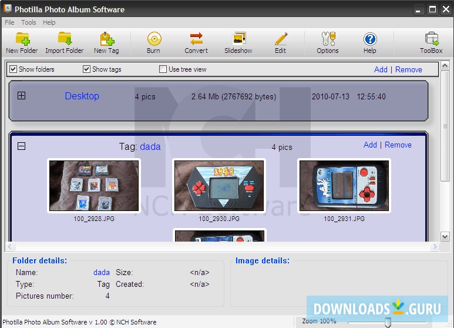Image resolution: width=454 pixels, height=328 pixels.
Task: Click the Photilla app icon in the title bar
Action: [7, 9]
